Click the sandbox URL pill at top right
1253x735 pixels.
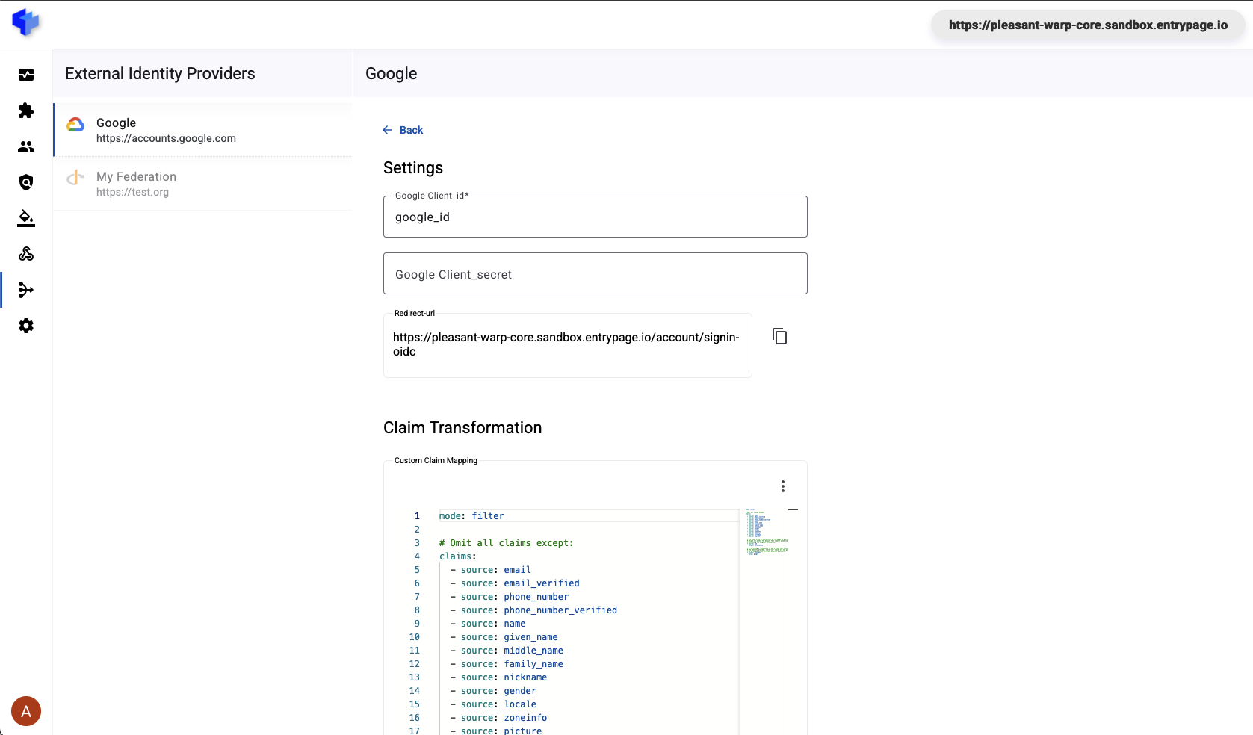tap(1088, 25)
